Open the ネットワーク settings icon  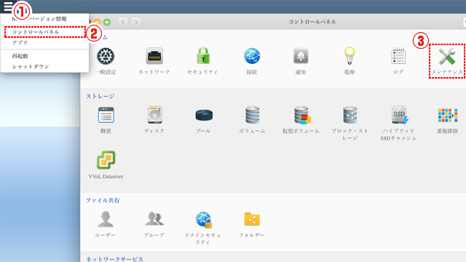point(154,56)
